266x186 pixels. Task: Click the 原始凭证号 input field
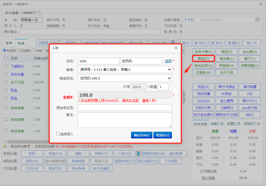[x=125, y=108]
